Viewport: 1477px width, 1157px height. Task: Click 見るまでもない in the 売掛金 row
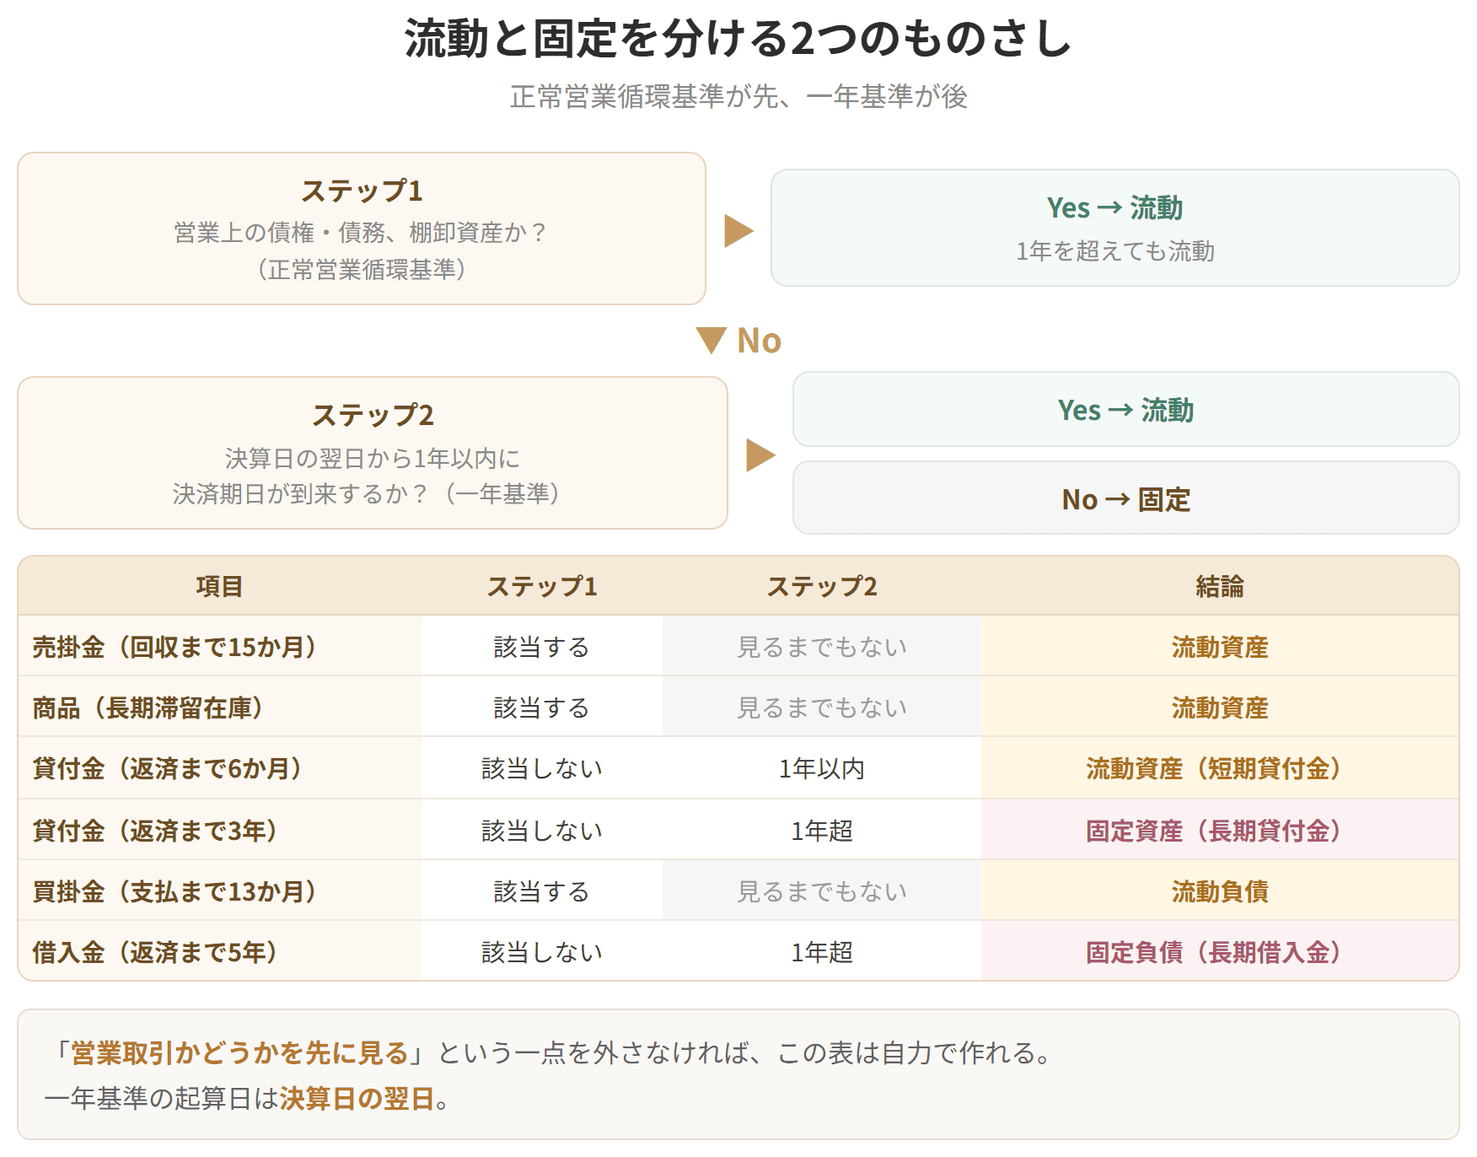point(822,647)
